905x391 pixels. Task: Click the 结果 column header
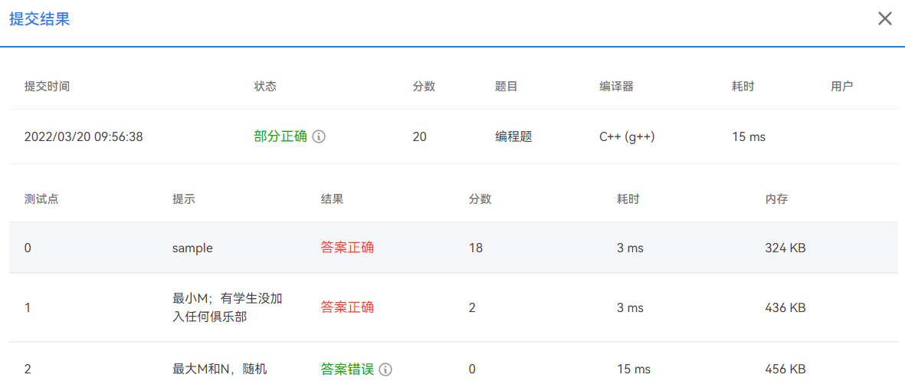[332, 199]
